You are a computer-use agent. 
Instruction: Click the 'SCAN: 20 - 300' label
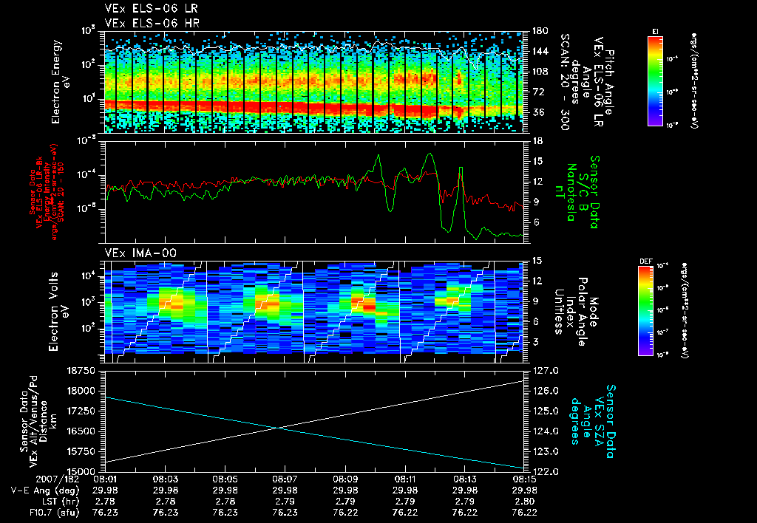(565, 82)
